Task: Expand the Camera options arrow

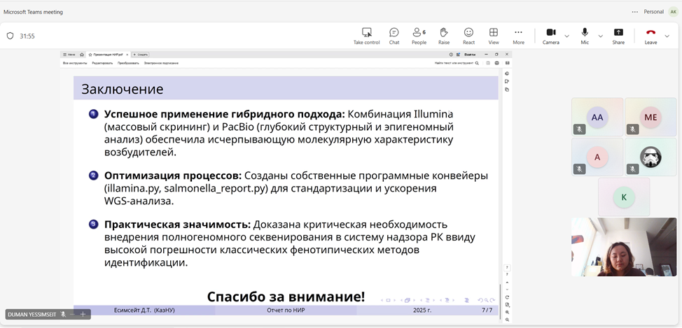Action: tap(567, 36)
